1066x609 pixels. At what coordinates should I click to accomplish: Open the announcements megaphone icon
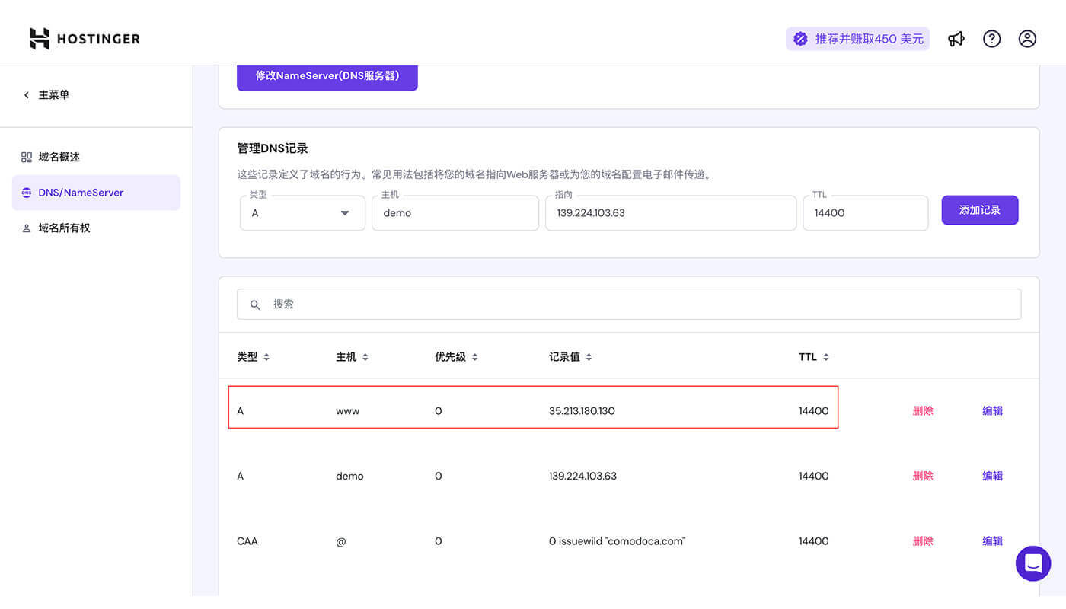(x=956, y=39)
